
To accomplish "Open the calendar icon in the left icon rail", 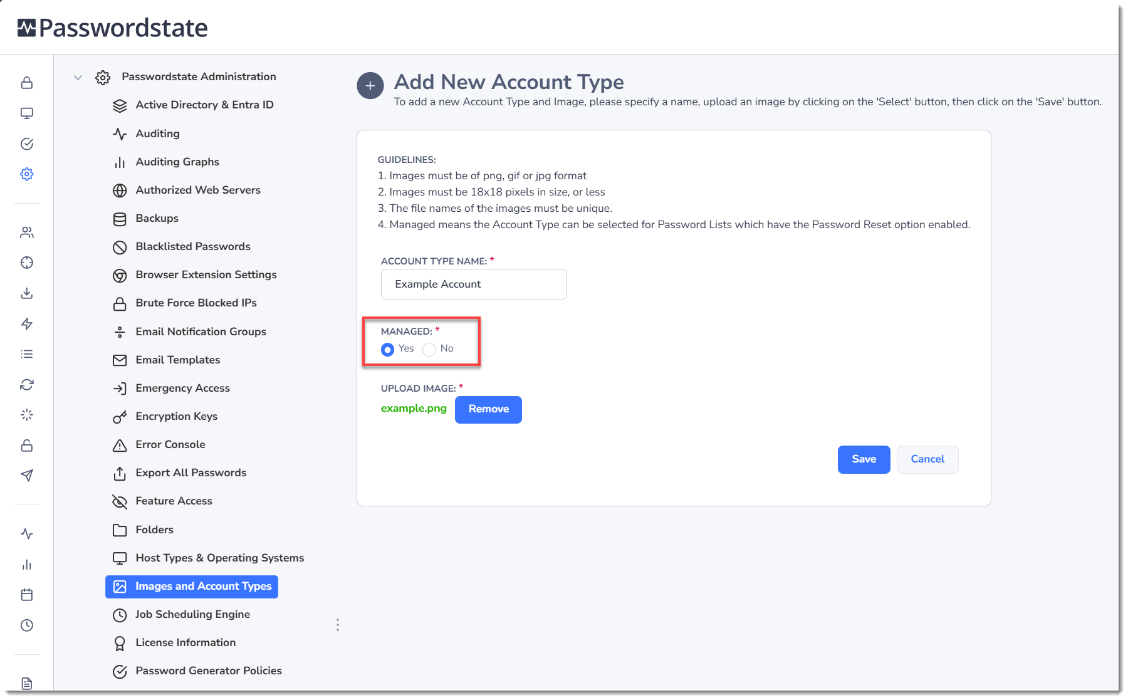I will click(27, 595).
